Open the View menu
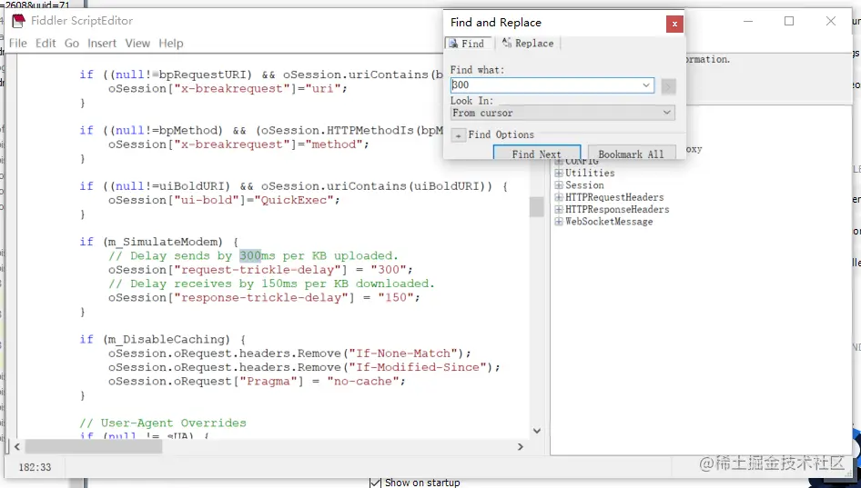The width and height of the screenshot is (861, 488). point(137,44)
